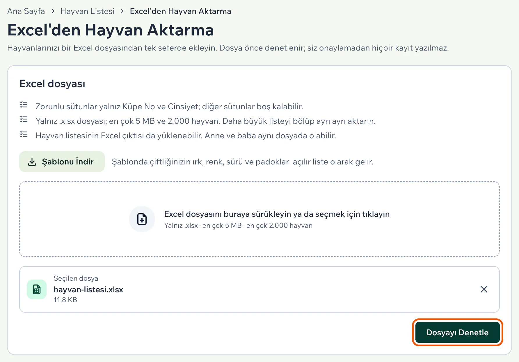Click the Seçilen dosya label
This screenshot has height=362, width=519.
click(76, 278)
